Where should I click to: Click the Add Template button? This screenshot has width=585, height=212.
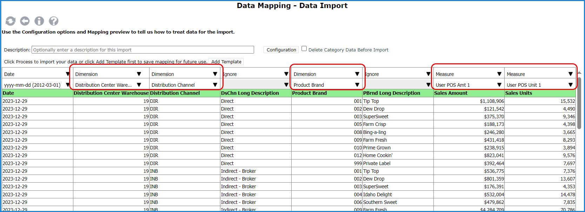226,62
